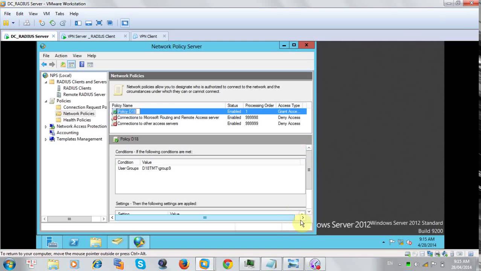Select Accounting in the tree
Viewport: 481px width, 271px height.
[x=67, y=132]
